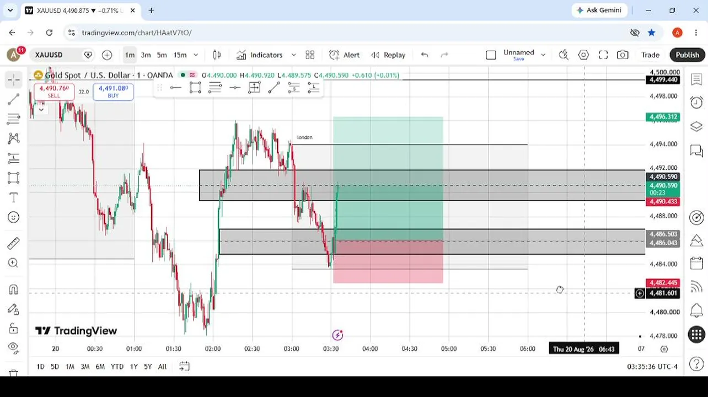Open the Trade panel

coord(650,55)
